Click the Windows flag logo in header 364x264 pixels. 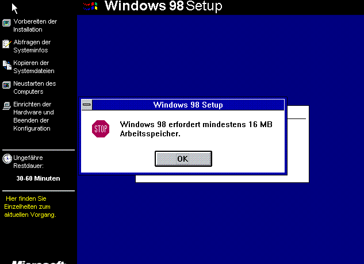coord(90,6)
